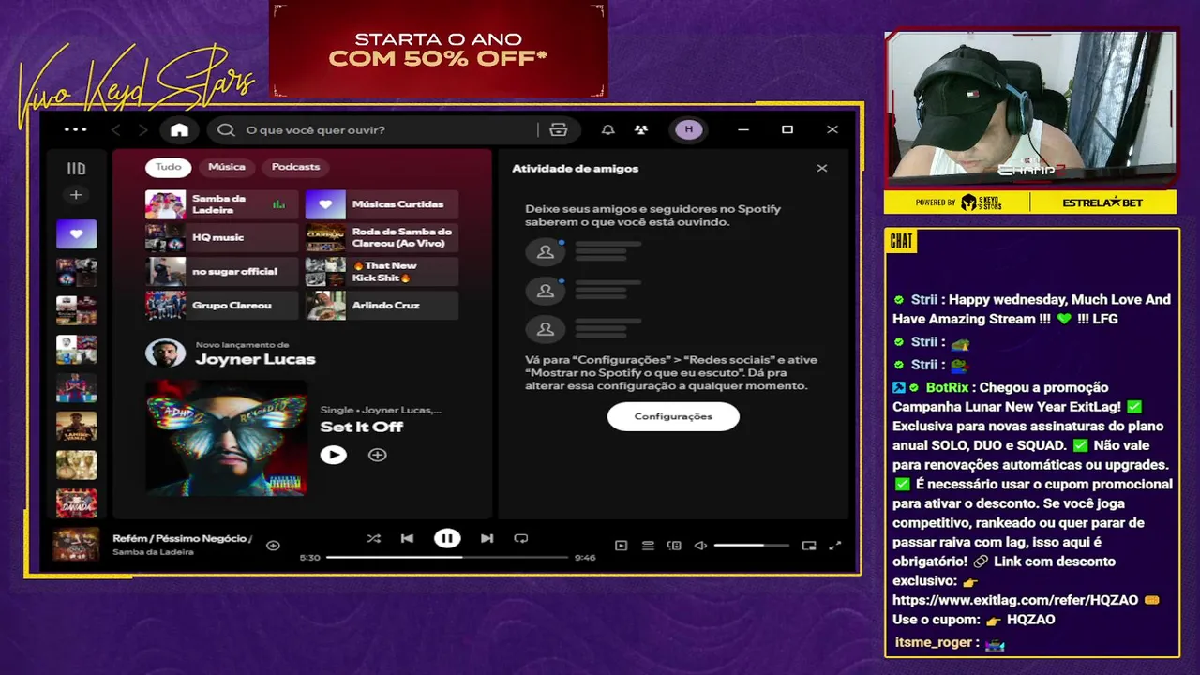Open the Arlindo Cruz card
This screenshot has width=1200, height=675.
pos(382,305)
